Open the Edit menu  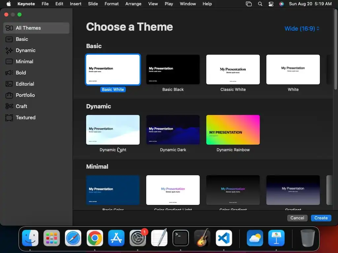click(59, 4)
